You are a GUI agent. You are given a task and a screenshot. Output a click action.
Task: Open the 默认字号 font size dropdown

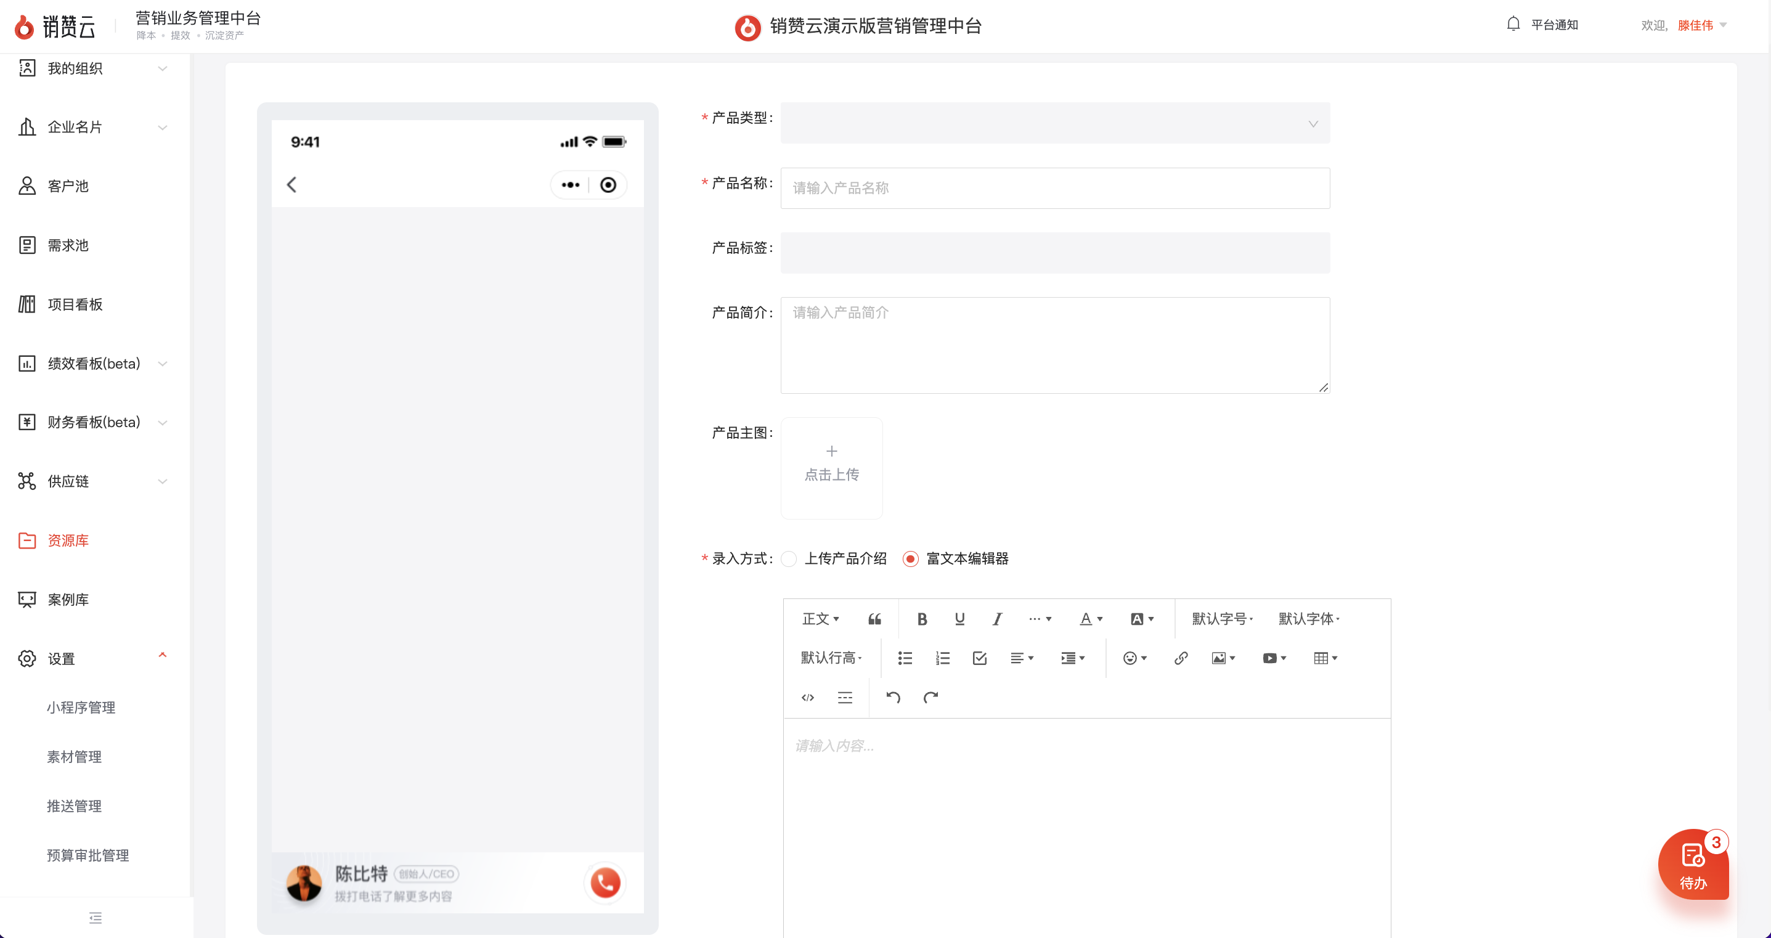tap(1222, 619)
